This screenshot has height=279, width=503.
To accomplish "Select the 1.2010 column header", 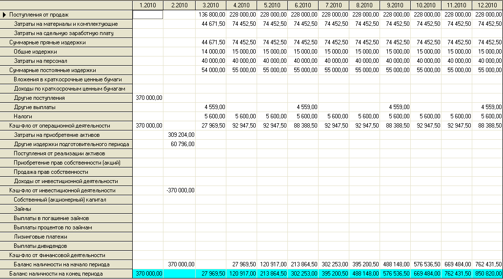I will (148, 5).
